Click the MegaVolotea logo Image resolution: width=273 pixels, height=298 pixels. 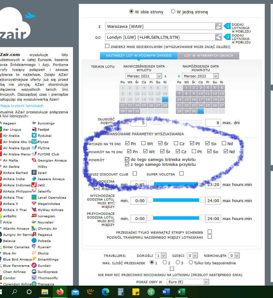click(x=34, y=203)
